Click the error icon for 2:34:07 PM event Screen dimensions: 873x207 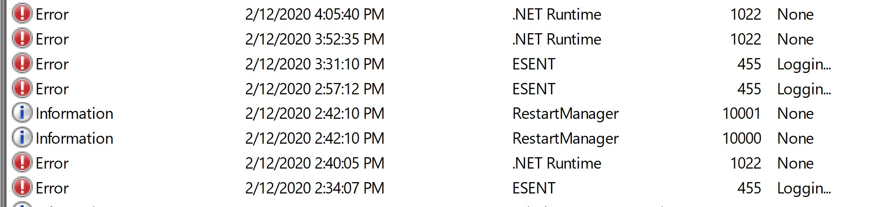point(22,188)
